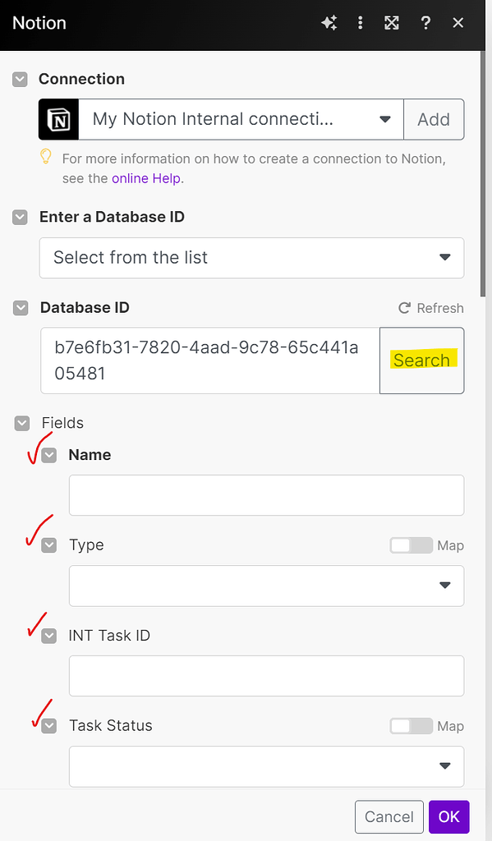The image size is (492, 841).
Task: Collapse the Connection section chevron
Action: 20,79
